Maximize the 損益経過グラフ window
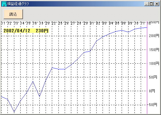Screen dimensions: 161x115 click(x=151, y=4)
